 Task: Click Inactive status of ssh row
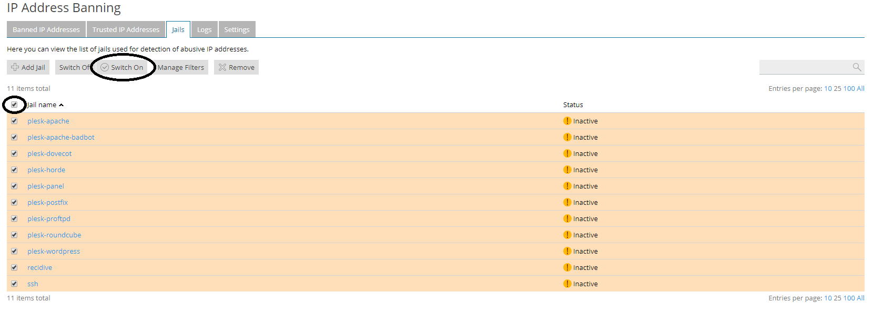(x=585, y=284)
